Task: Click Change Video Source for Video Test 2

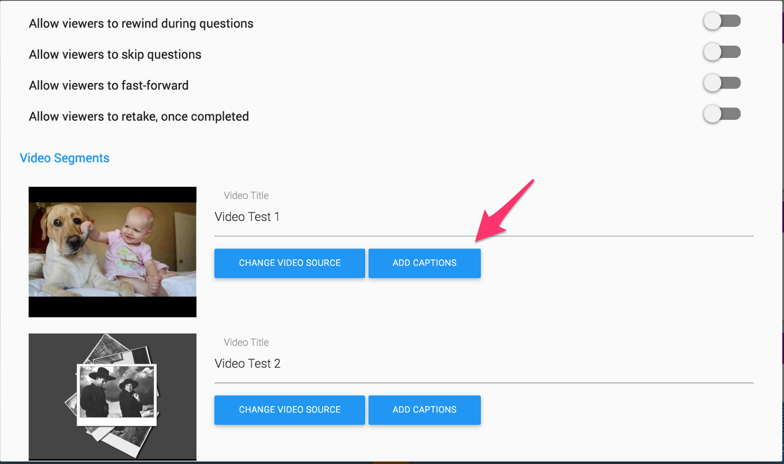Action: (290, 410)
